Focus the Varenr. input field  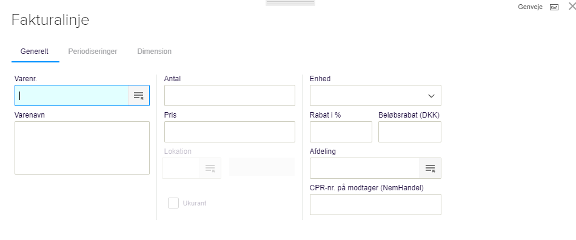(x=72, y=95)
